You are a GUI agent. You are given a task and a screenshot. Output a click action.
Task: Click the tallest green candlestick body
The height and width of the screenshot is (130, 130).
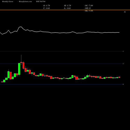click(19, 69)
